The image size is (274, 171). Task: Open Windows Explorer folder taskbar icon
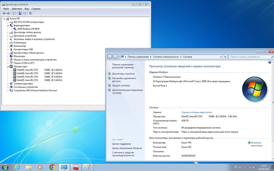[29, 167]
